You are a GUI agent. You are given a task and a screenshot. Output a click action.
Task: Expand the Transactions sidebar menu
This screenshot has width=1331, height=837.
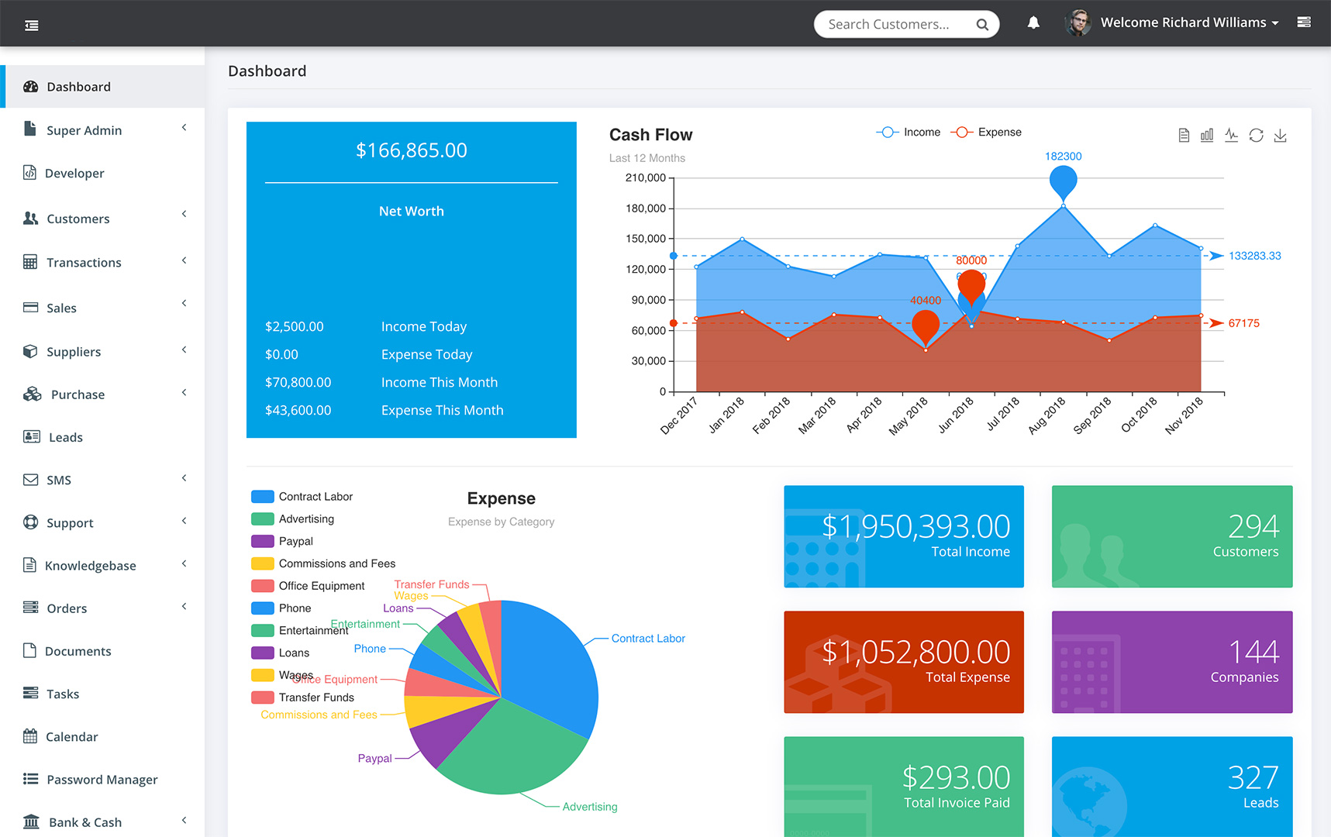tap(84, 263)
